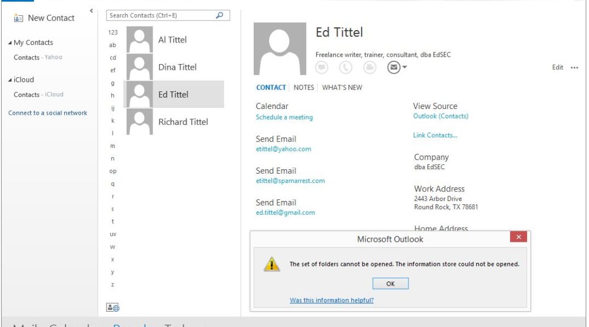This screenshot has height=327, width=589.
Task: Click the send email envelope icon
Action: [394, 68]
